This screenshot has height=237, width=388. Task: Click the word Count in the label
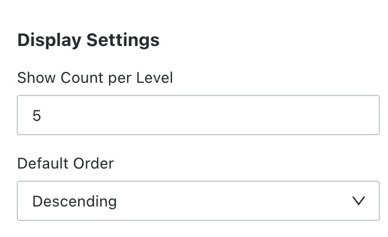coord(82,78)
